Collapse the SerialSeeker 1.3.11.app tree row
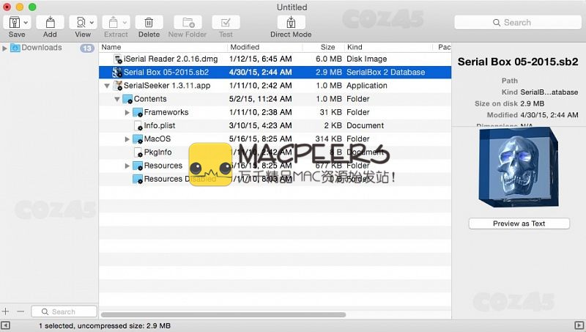This screenshot has width=586, height=332. coord(107,86)
